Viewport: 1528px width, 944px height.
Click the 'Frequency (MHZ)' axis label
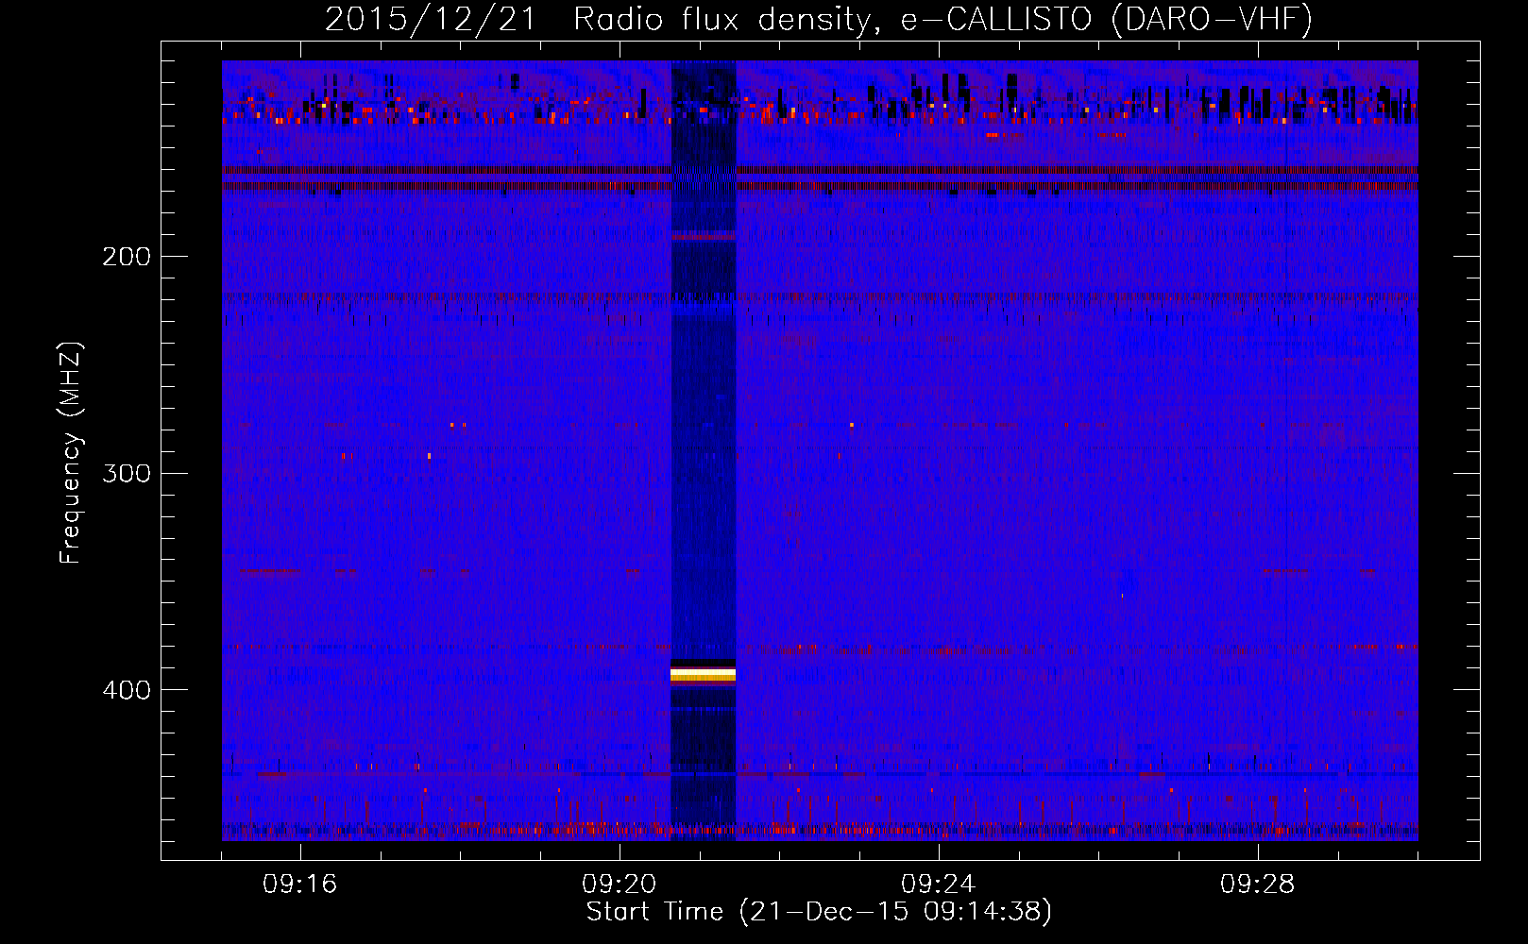[71, 453]
